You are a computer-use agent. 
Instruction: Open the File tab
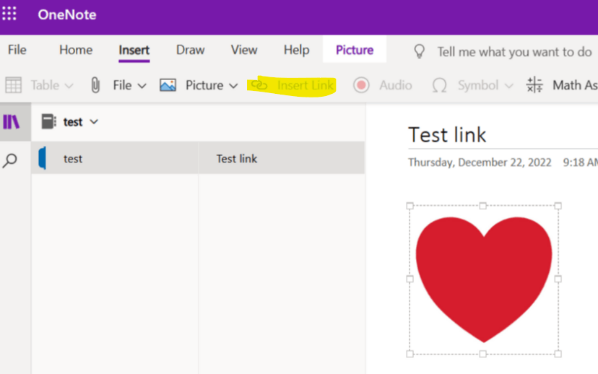[17, 50]
